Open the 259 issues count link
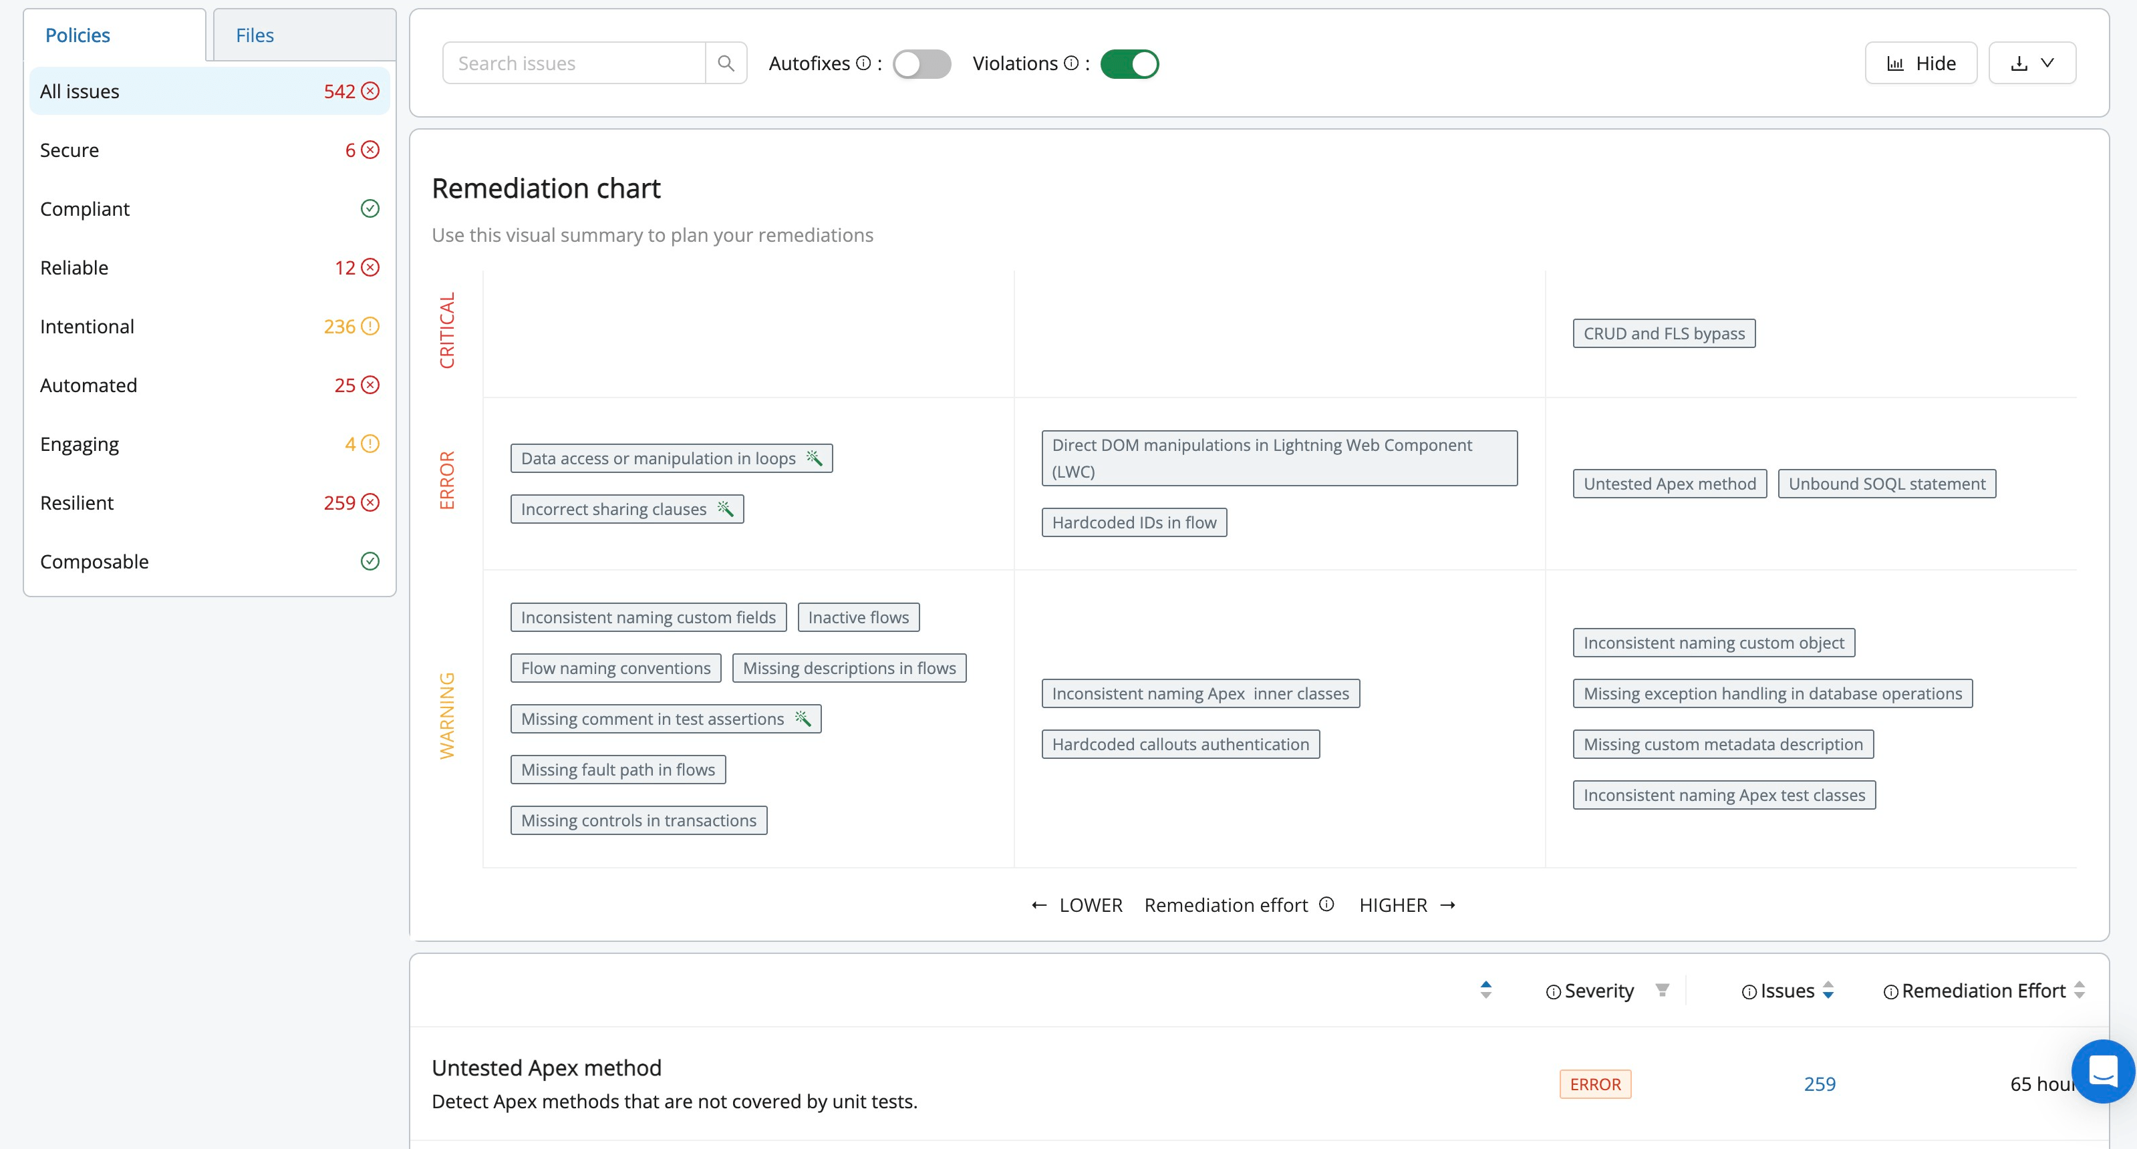 (x=1820, y=1084)
